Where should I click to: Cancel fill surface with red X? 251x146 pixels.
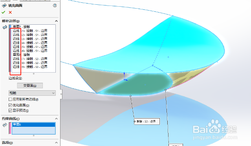pos(10,12)
